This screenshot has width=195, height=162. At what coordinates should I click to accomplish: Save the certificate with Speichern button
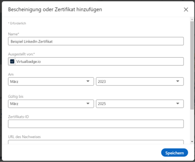coord(174,153)
